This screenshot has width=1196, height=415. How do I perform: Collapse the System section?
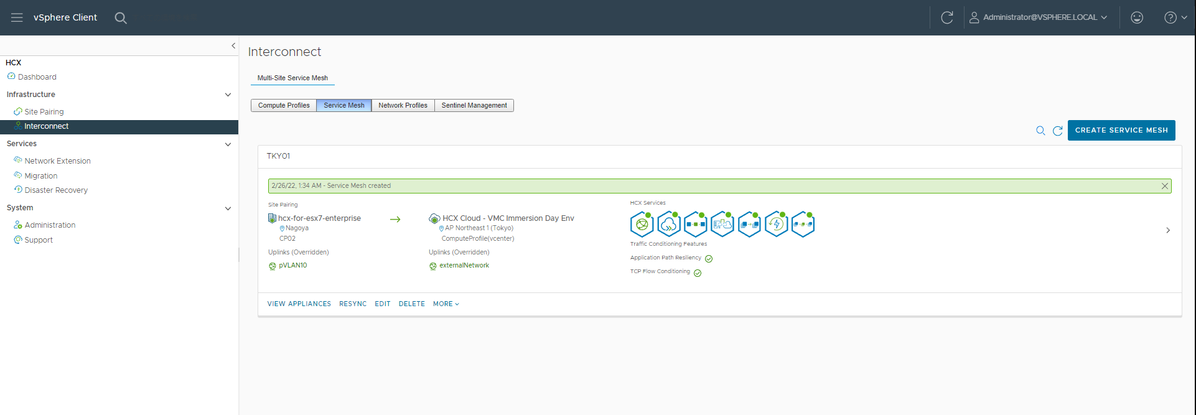(x=228, y=208)
